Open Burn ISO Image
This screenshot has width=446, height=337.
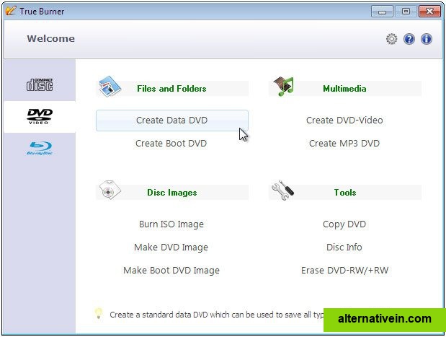(171, 224)
